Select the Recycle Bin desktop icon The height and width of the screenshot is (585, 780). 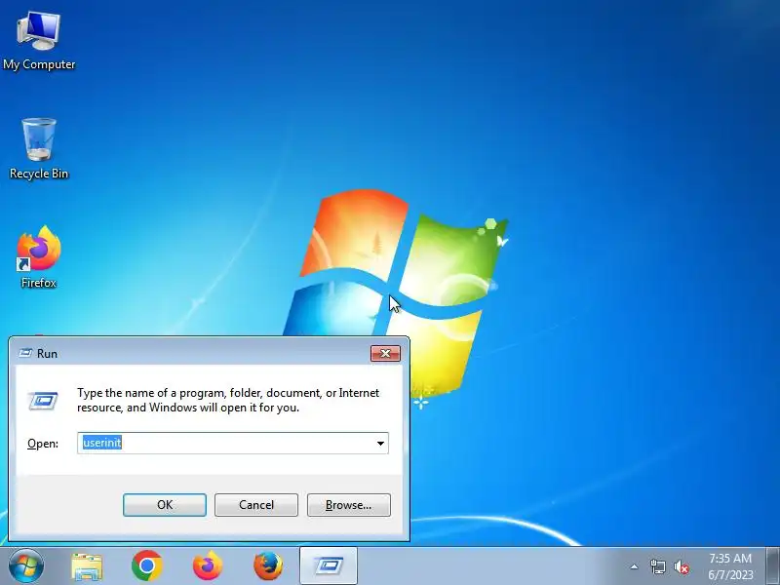[39, 148]
